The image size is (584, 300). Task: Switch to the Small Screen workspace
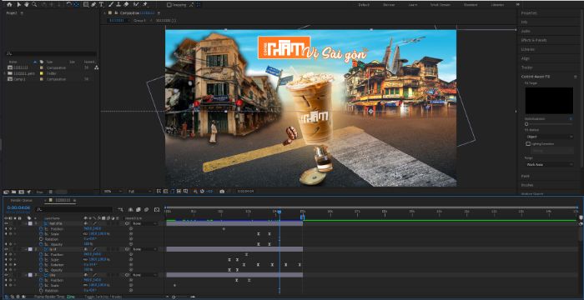[x=441, y=5]
